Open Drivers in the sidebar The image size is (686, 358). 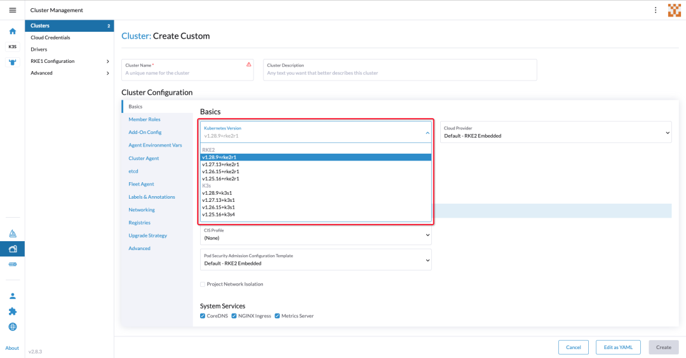69,50
